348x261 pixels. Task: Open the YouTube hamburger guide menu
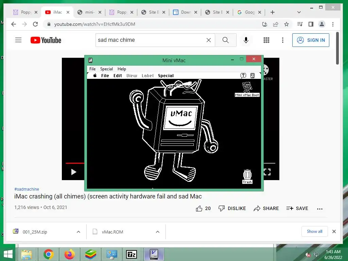click(18, 40)
